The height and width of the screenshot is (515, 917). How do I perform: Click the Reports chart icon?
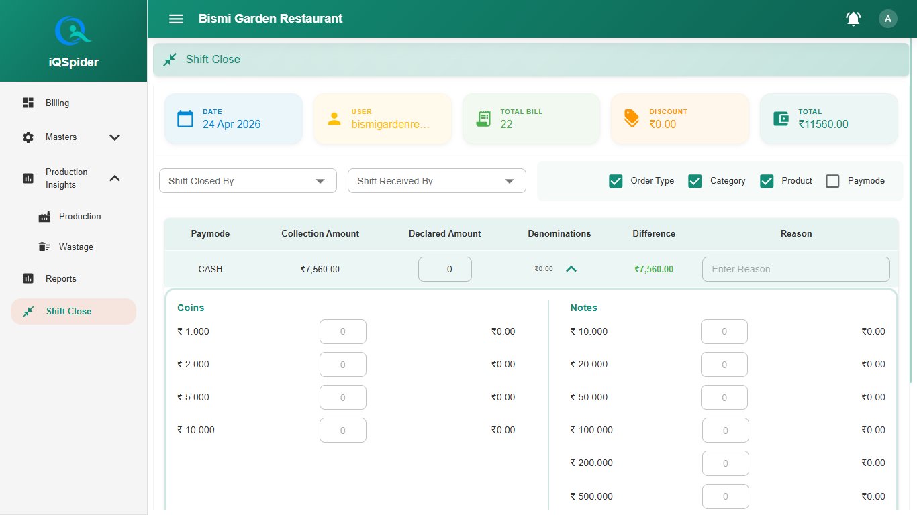click(x=28, y=278)
